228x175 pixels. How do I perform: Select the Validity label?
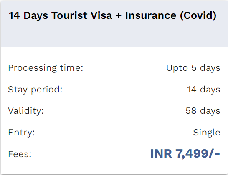pos(26,111)
